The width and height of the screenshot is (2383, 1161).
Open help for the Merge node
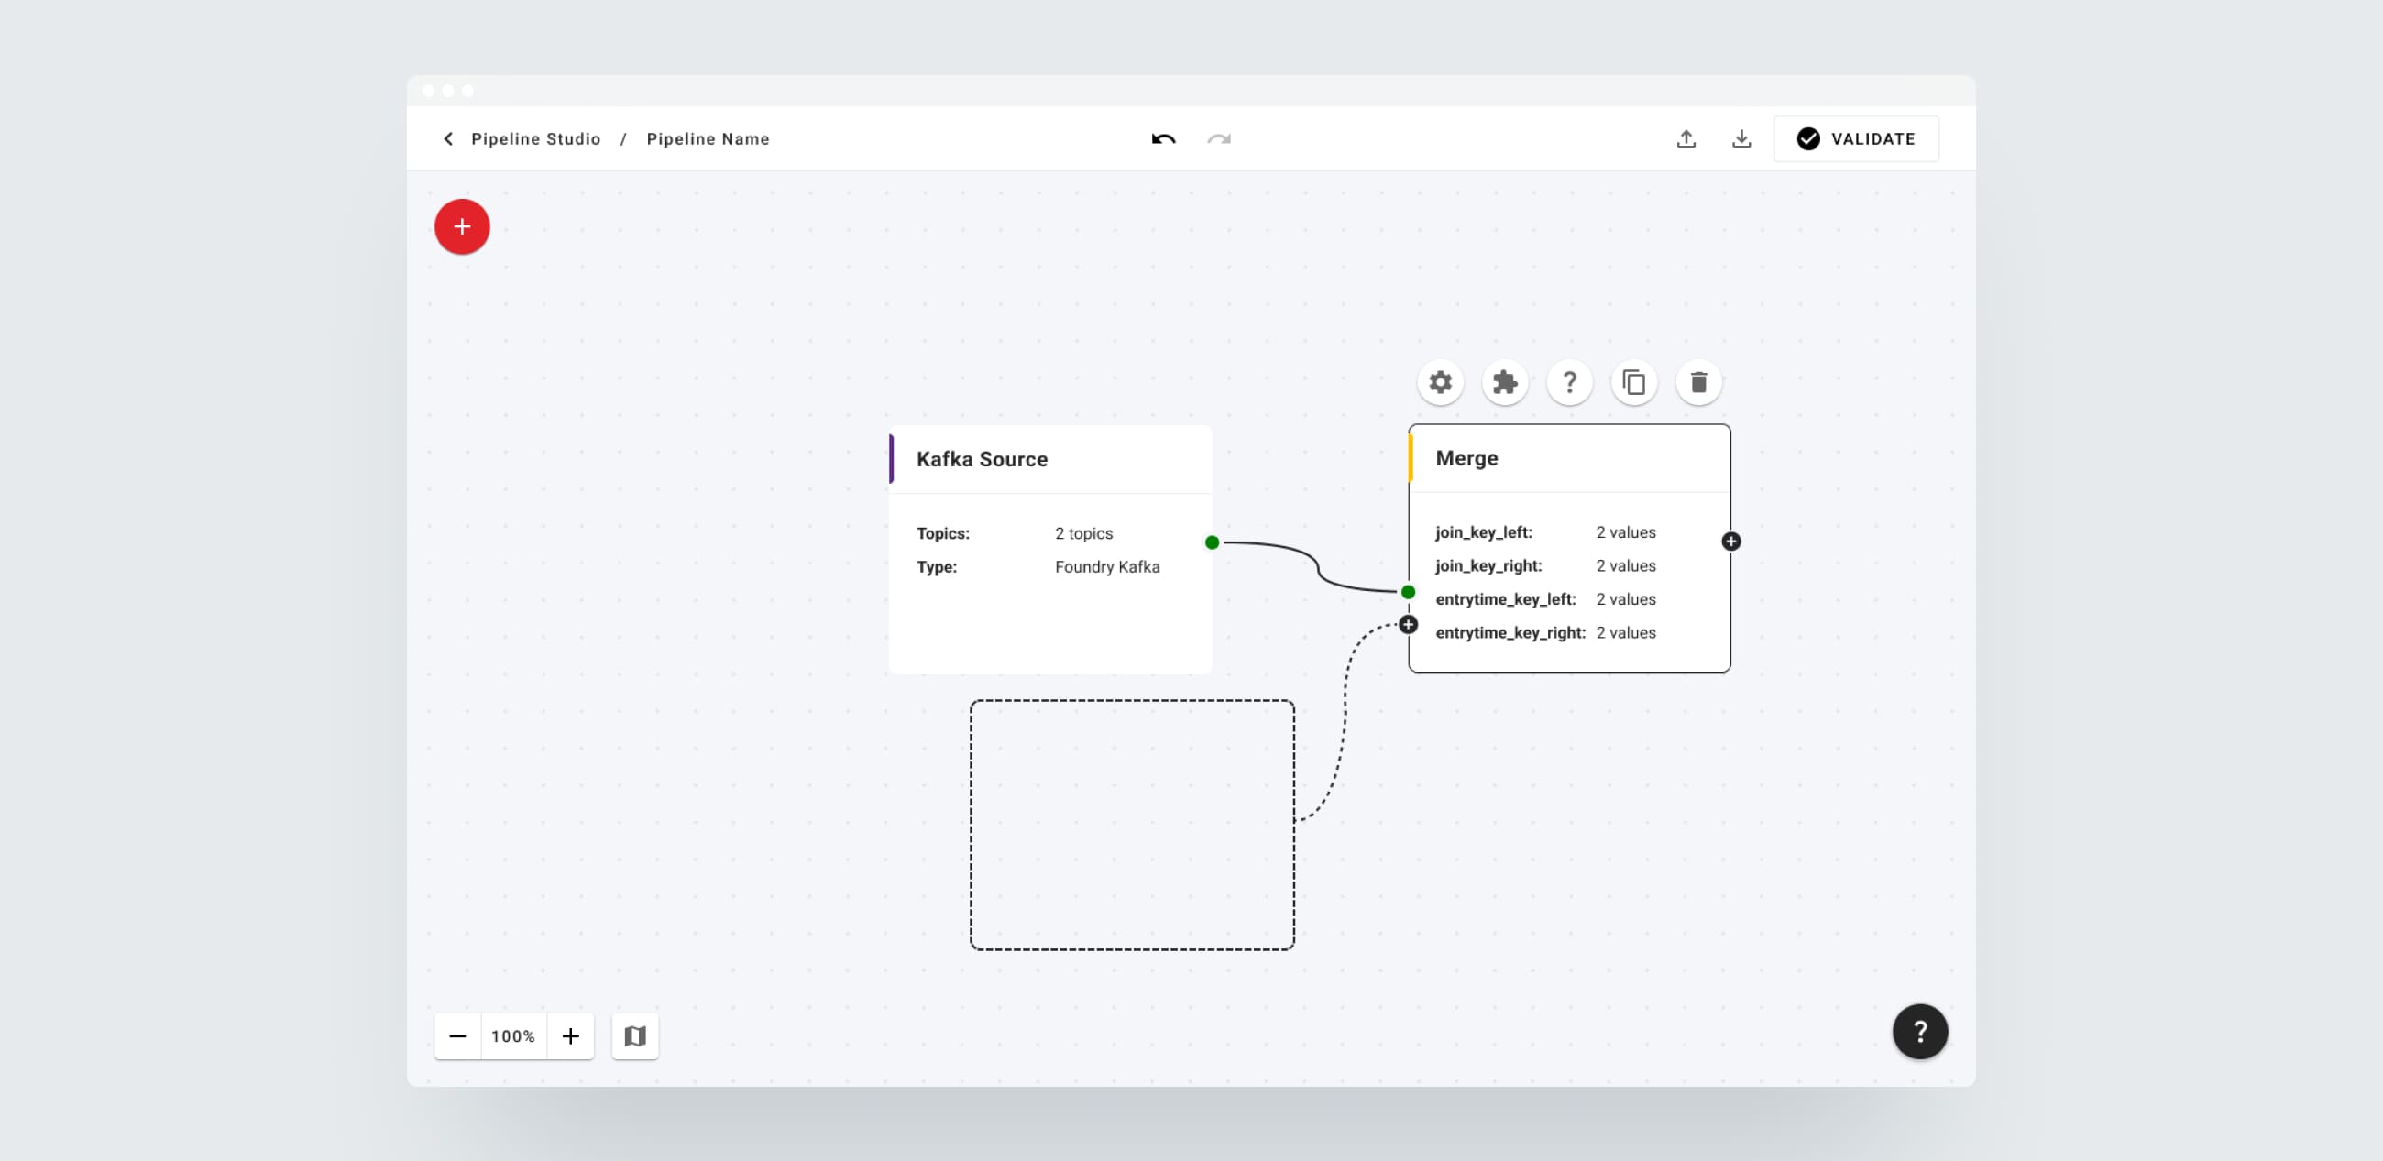1570,382
